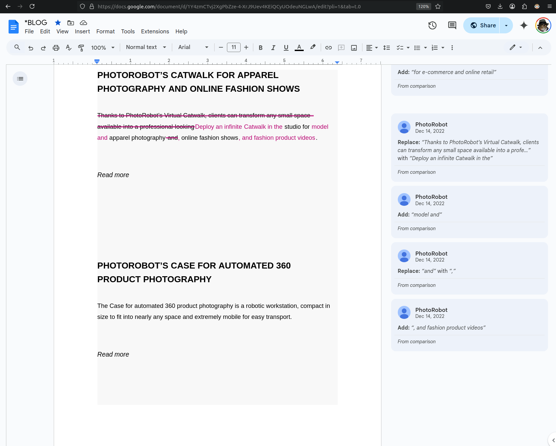556x446 pixels.
Task: Click the font size field
Action: pyautogui.click(x=234, y=47)
